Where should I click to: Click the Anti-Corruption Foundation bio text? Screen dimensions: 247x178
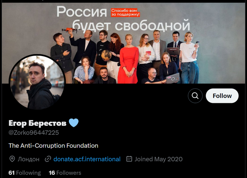point(53,146)
